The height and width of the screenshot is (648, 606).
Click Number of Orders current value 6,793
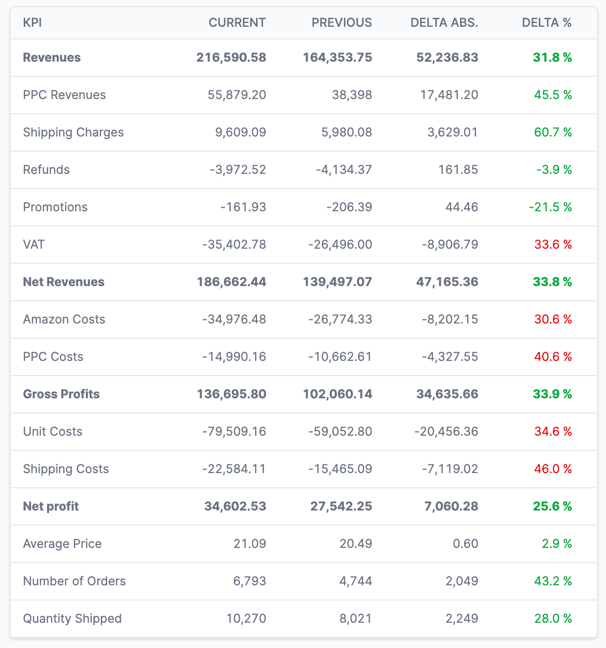[249, 581]
